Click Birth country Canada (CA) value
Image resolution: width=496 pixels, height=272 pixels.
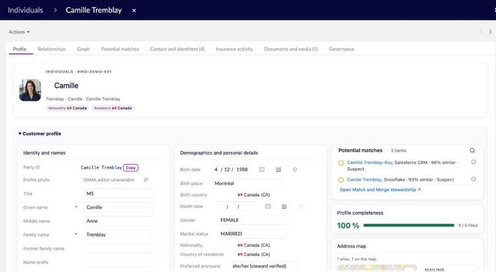point(254,195)
